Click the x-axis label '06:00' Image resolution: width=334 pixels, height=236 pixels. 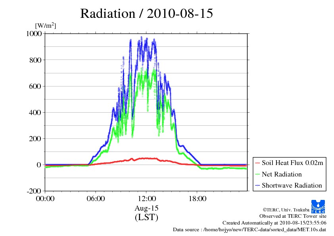click(96, 199)
